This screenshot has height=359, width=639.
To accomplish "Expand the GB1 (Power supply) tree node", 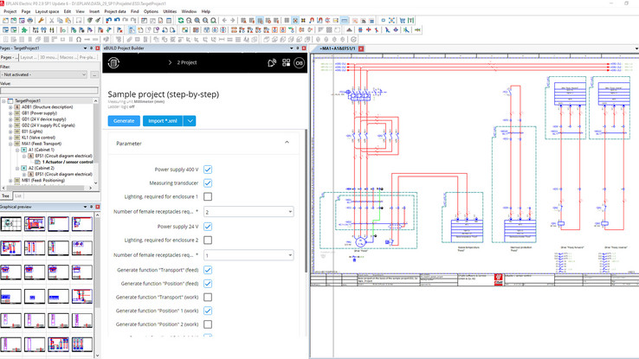I will 10,113.
